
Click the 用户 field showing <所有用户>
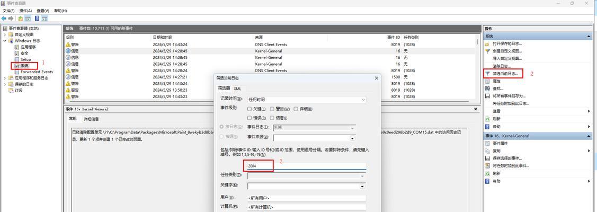[307, 198]
